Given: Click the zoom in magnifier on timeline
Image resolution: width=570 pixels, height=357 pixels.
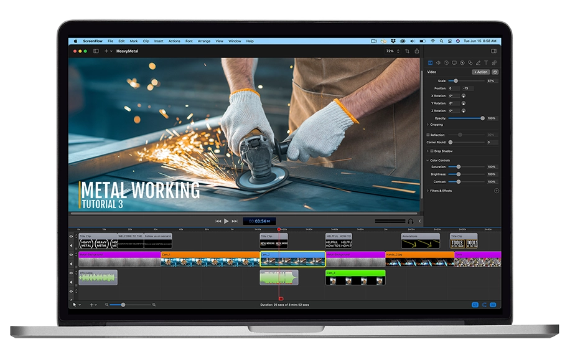Looking at the screenshot, I should pyautogui.click(x=154, y=305).
